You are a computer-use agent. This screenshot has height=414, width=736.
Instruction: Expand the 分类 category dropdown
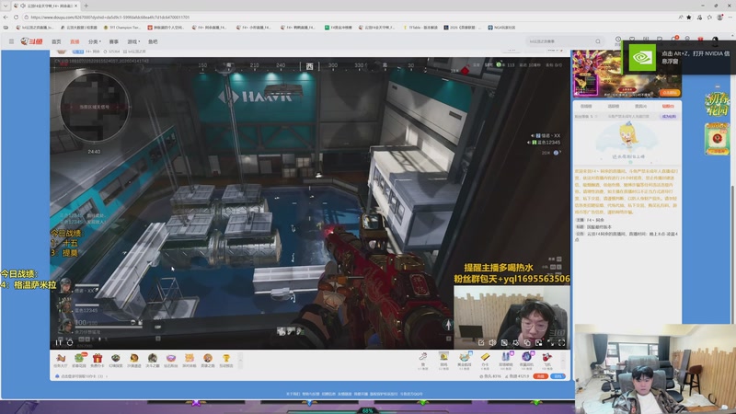click(95, 41)
